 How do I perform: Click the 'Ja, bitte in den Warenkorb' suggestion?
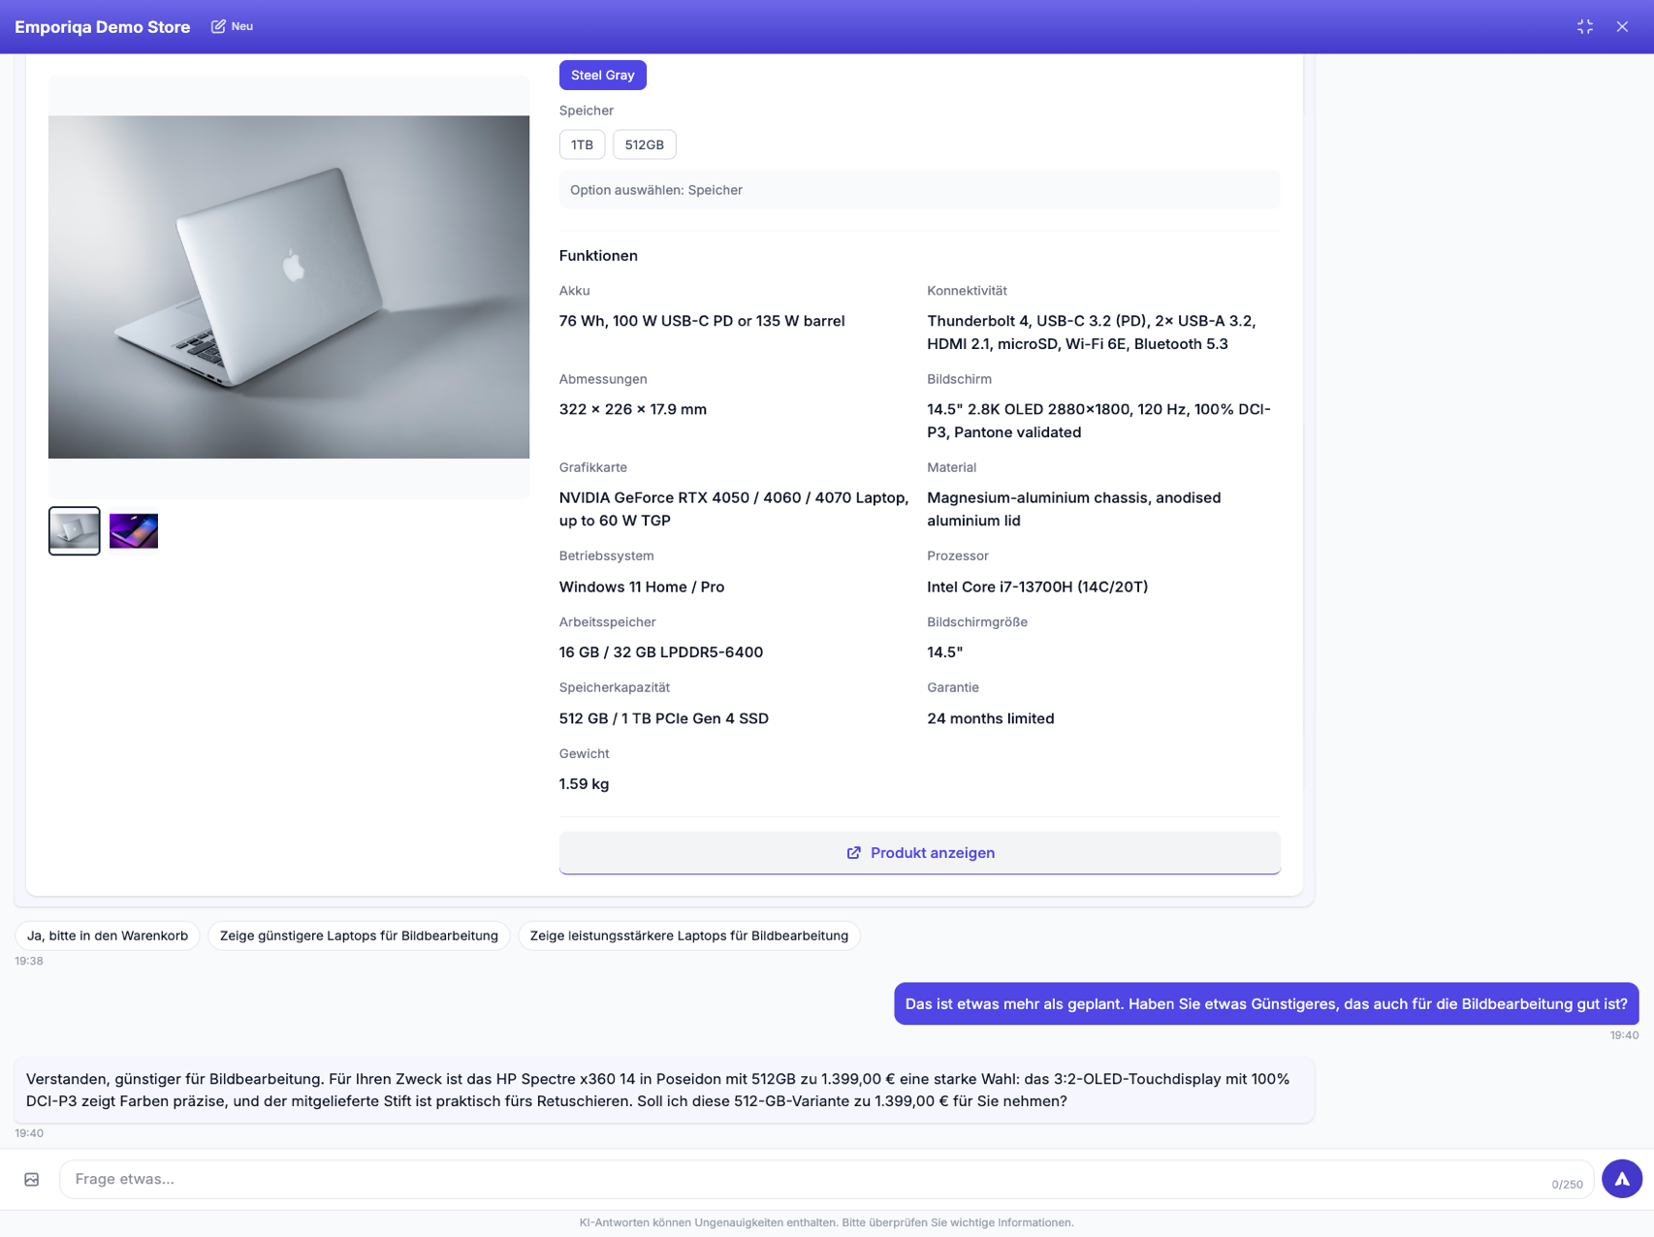tap(108, 936)
